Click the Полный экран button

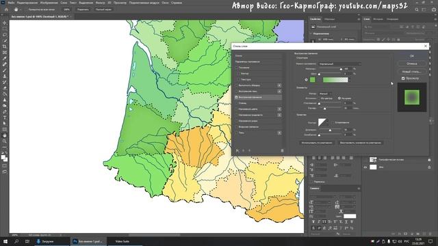[x=103, y=10]
